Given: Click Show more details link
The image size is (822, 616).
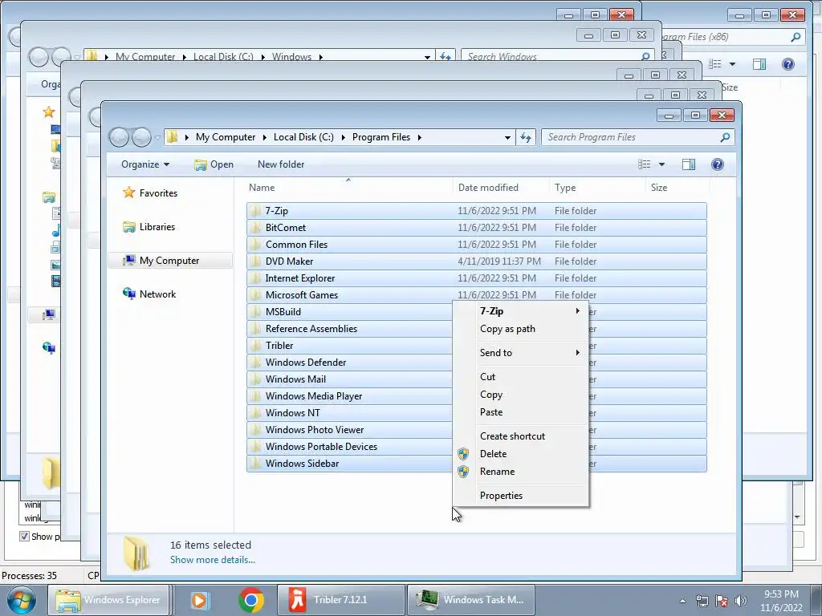Looking at the screenshot, I should [x=212, y=559].
